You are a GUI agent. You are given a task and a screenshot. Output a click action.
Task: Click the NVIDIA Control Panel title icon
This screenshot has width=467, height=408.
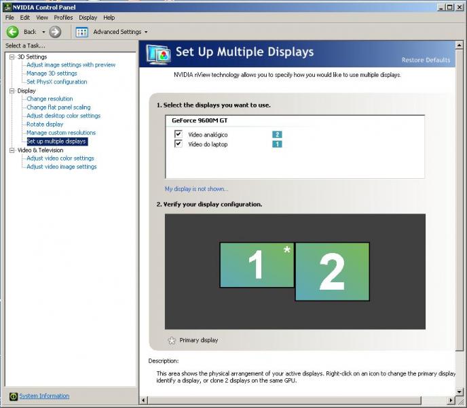7,7
